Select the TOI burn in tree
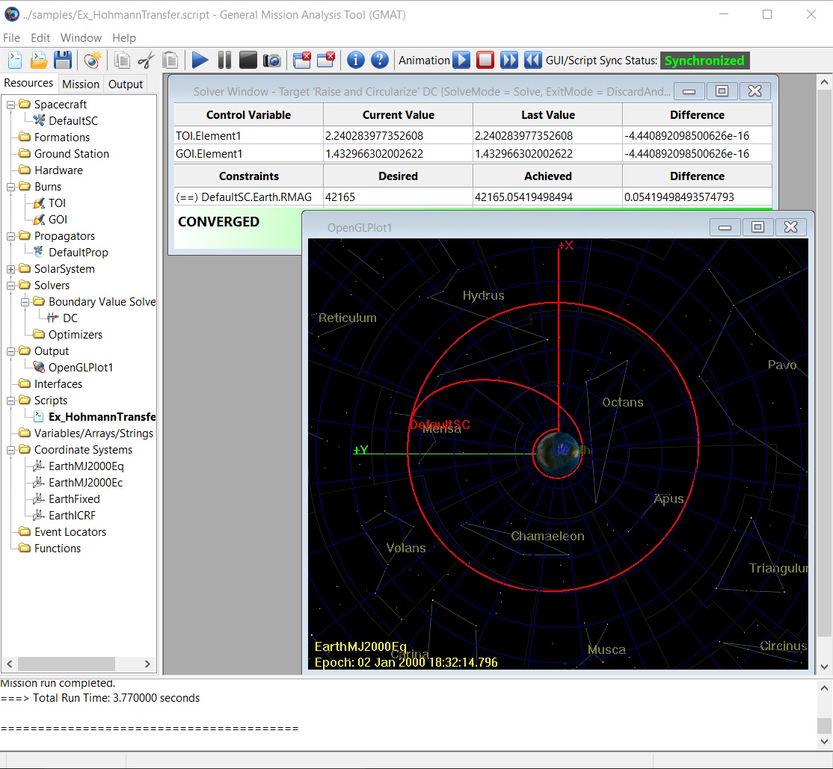The image size is (833, 769). point(58,203)
